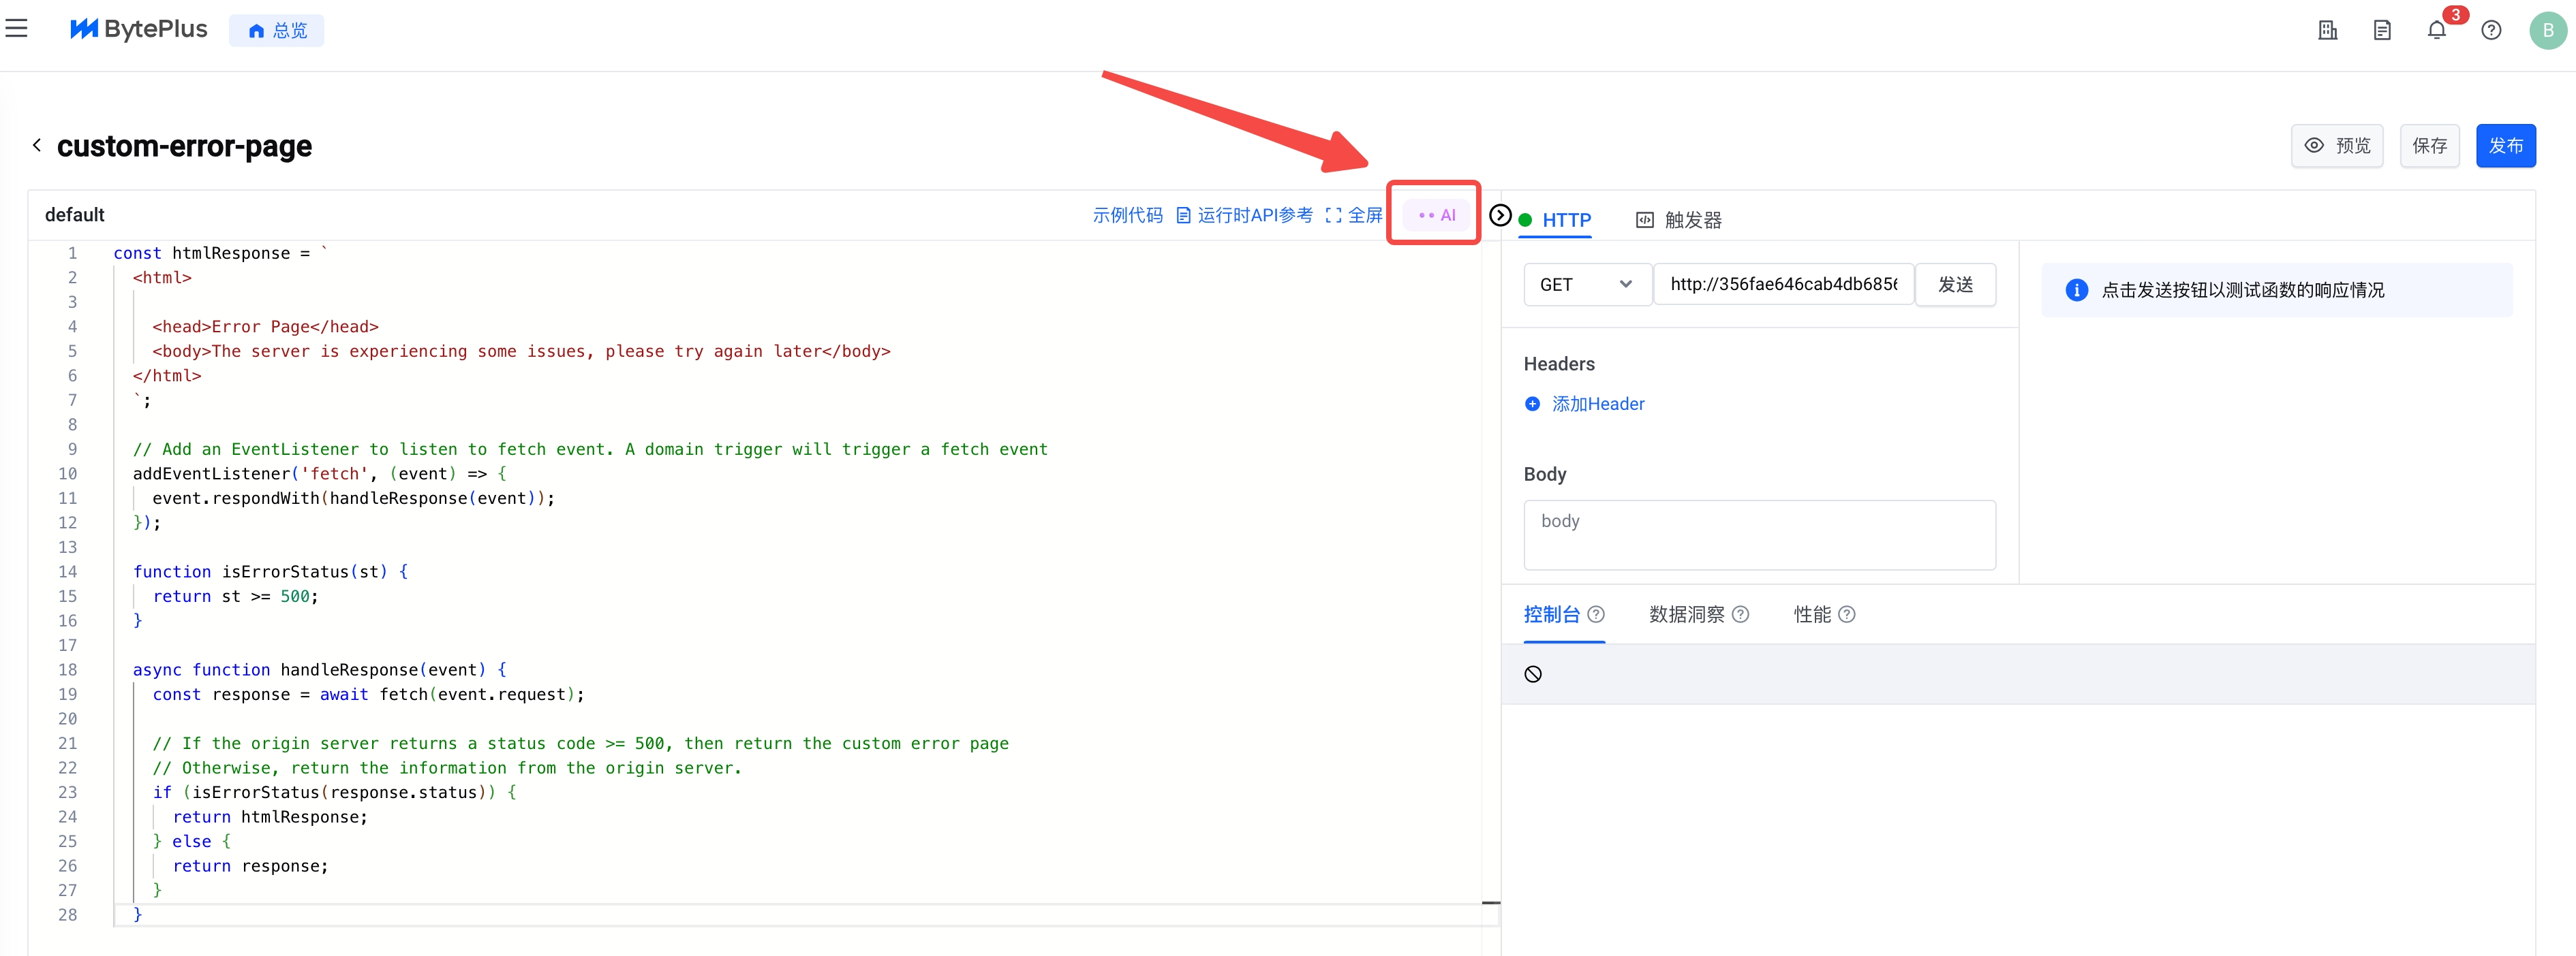Collapse the right panel with the arrow icon
The image size is (2576, 956).
coord(1499,216)
